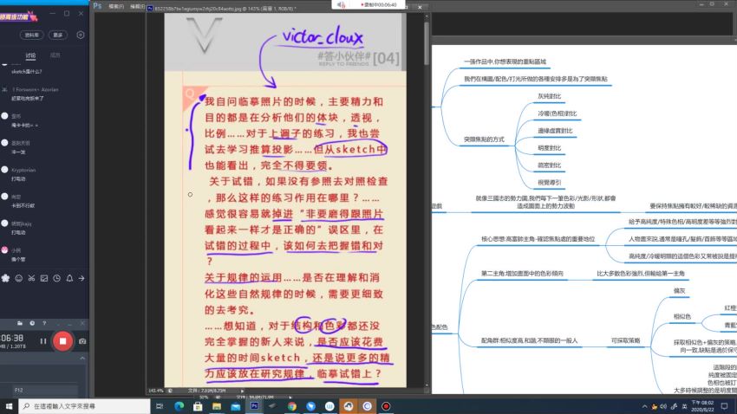Click the Photoshop Ps logo icon
This screenshot has height=414, width=737.
97,6
